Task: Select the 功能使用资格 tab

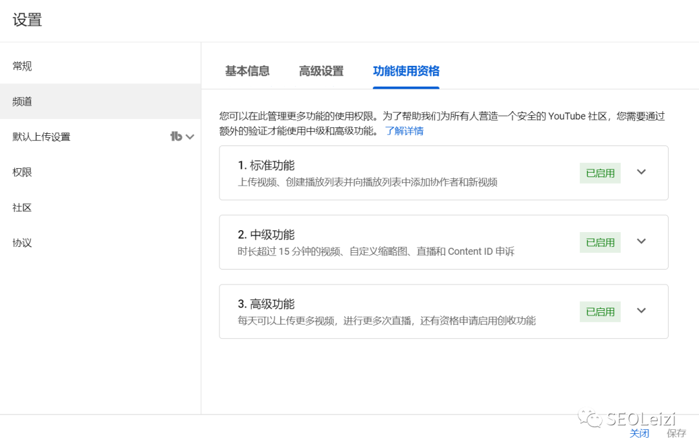Action: click(x=406, y=71)
